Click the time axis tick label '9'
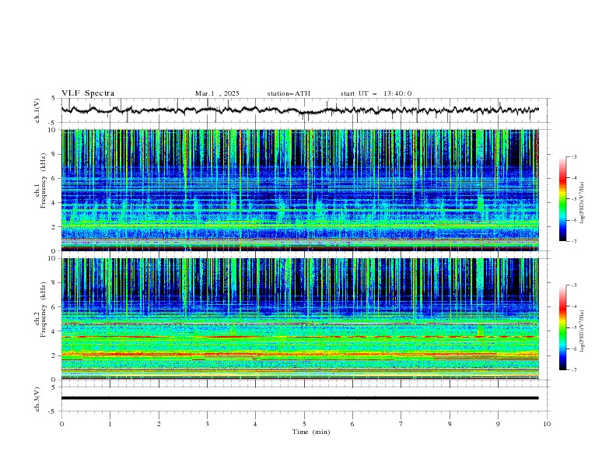This screenshot has width=616, height=476. 498,424
